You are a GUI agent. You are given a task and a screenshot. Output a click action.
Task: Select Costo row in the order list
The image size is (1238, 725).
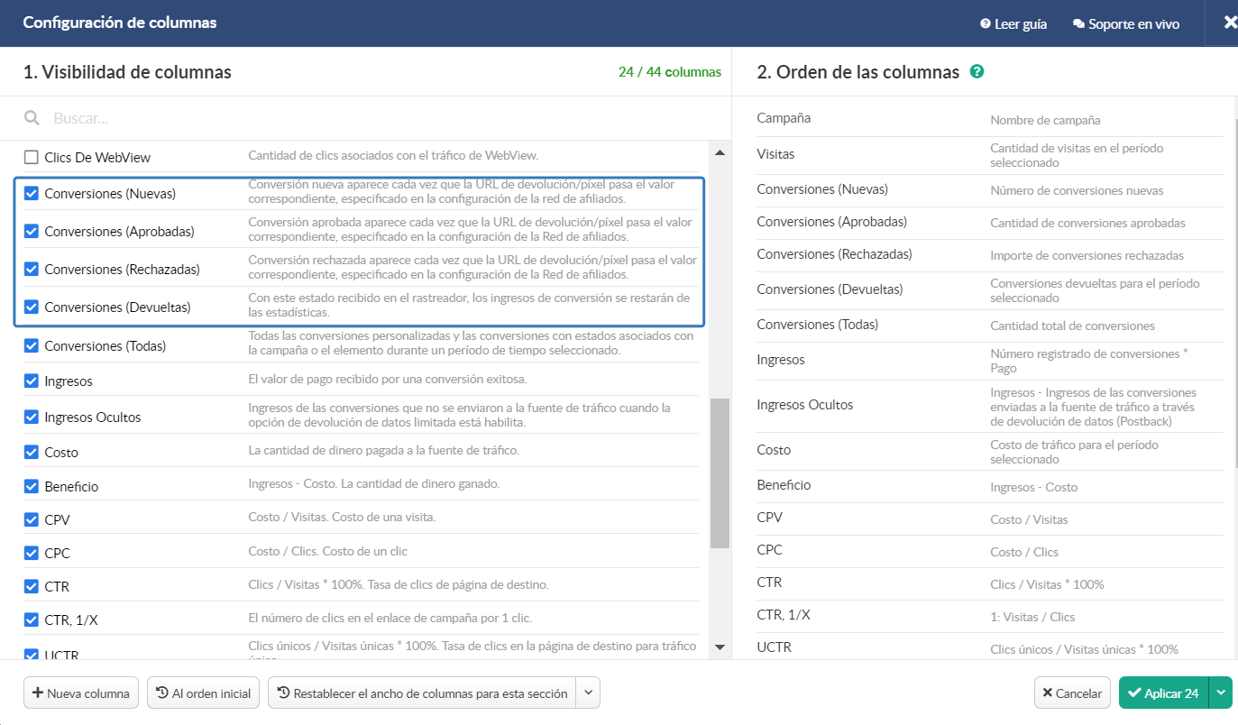pos(990,450)
